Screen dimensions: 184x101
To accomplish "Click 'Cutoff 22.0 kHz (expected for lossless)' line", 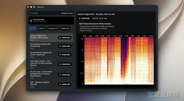I will coord(93,28).
